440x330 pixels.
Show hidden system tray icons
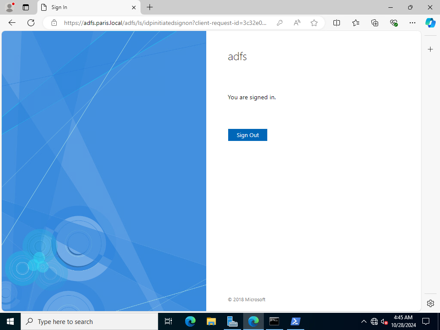point(364,321)
